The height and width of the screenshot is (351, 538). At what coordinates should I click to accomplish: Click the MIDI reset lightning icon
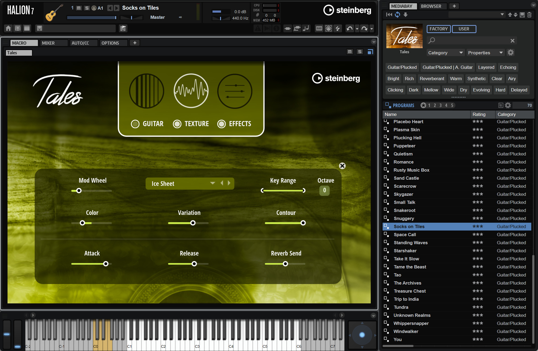338,29
